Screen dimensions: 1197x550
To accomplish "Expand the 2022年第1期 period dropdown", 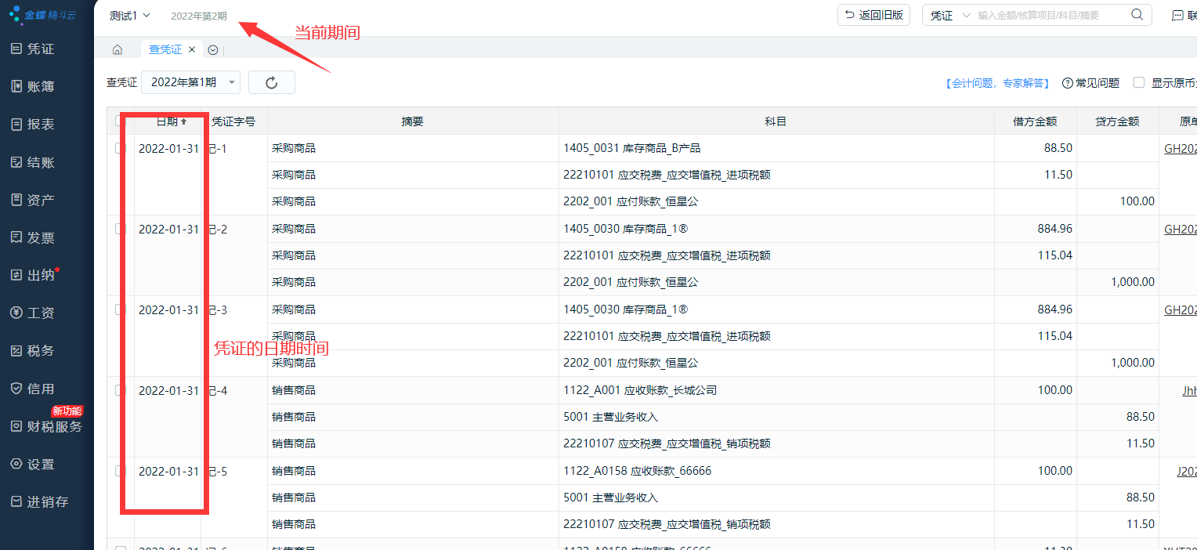I will (190, 82).
